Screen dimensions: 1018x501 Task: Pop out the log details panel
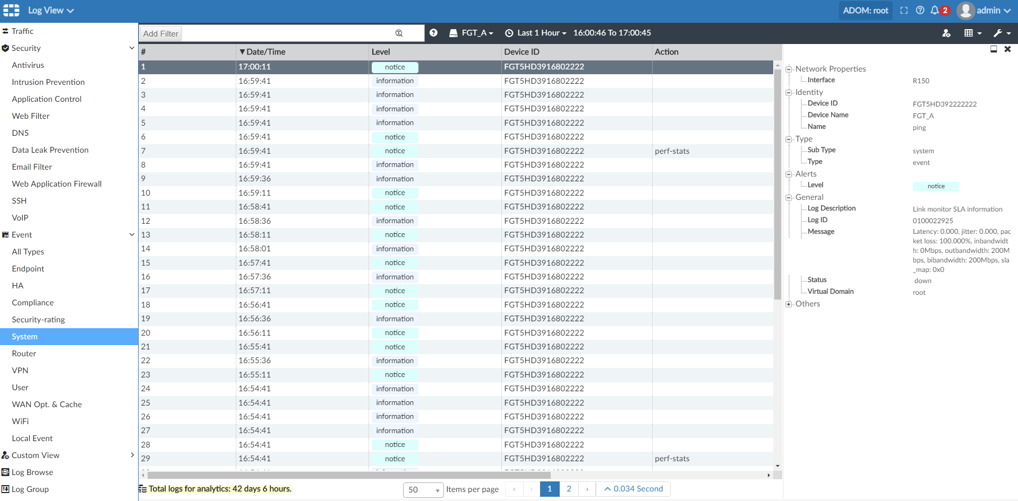pos(994,49)
